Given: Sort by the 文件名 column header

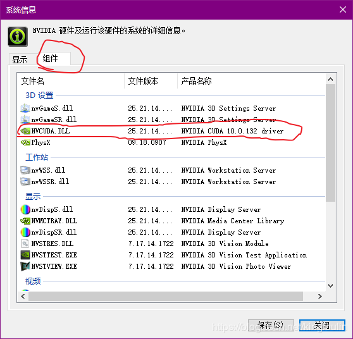Looking at the screenshot, I should 70,81.
